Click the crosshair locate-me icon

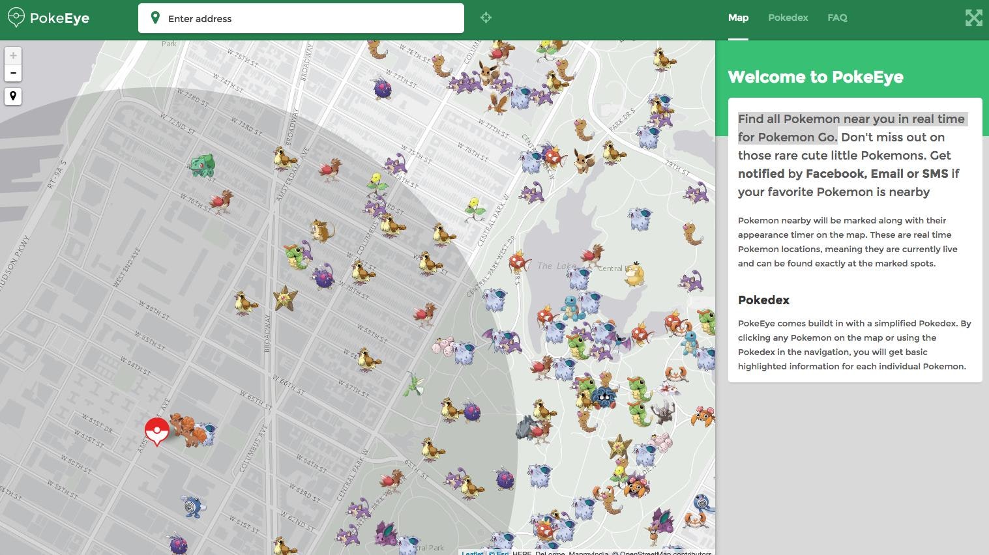pos(486,18)
